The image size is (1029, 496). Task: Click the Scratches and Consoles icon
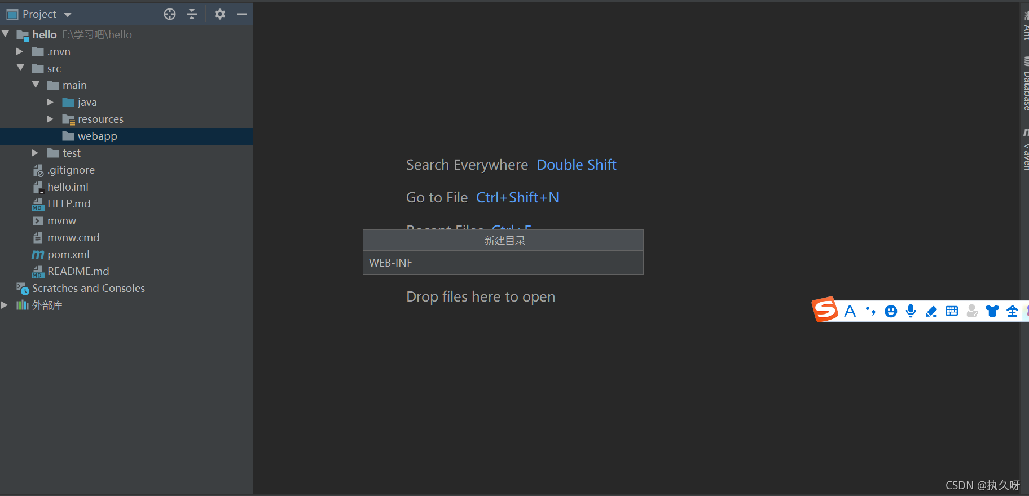(x=23, y=289)
